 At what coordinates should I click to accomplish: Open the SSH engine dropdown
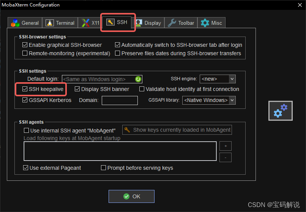click(218, 79)
